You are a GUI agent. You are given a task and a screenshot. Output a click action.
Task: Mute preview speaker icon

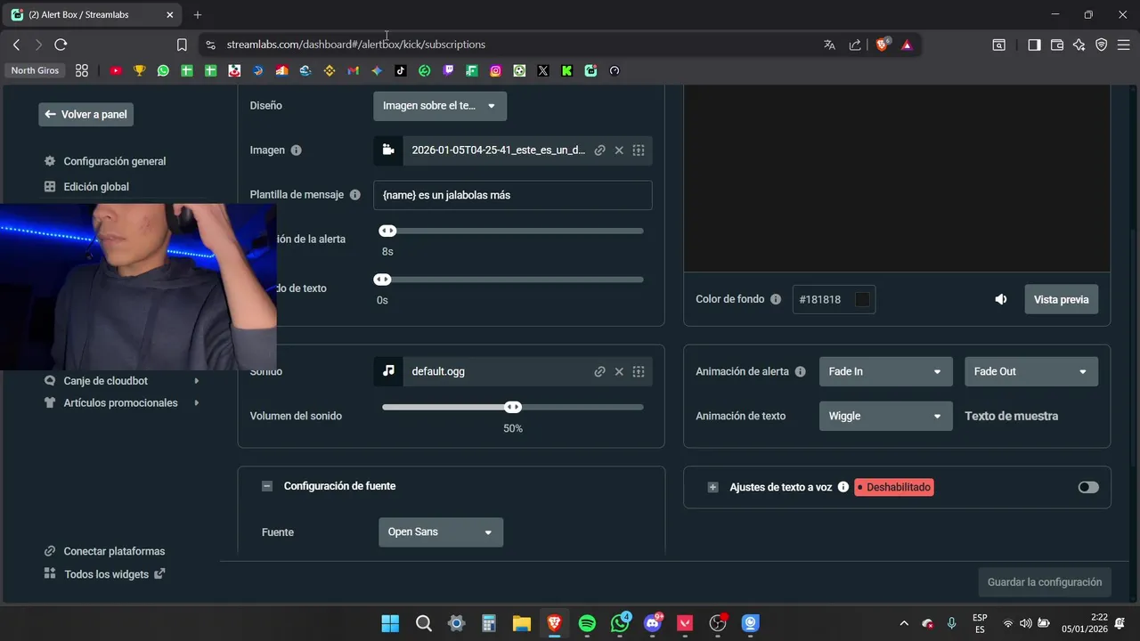coord(1001,299)
